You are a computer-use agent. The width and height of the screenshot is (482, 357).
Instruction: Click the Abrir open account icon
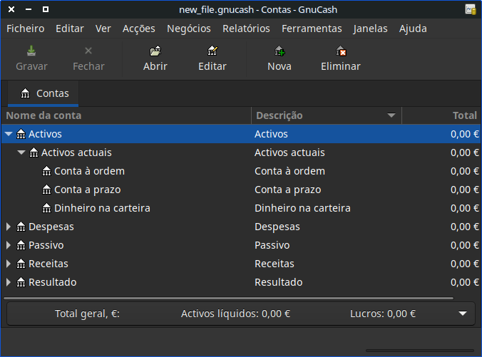click(x=155, y=51)
